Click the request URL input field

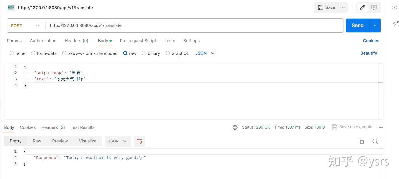194,25
